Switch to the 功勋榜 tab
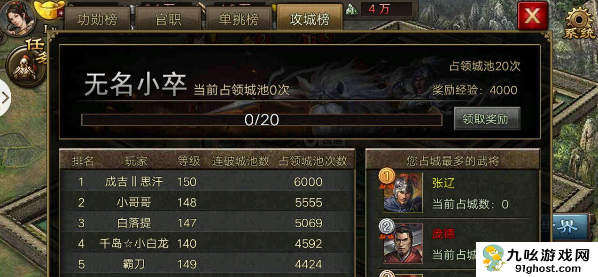This screenshot has height=277, width=598. (x=97, y=19)
